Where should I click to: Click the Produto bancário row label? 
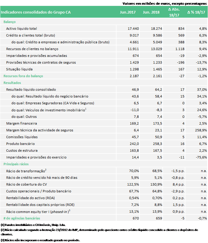click(x=20, y=144)
